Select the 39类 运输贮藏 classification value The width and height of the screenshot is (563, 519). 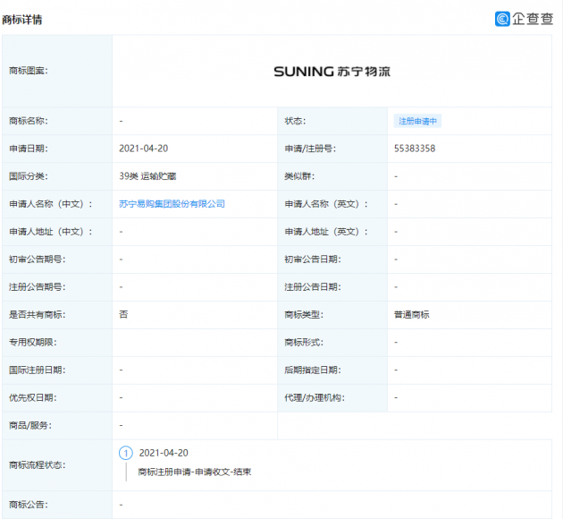(x=147, y=176)
